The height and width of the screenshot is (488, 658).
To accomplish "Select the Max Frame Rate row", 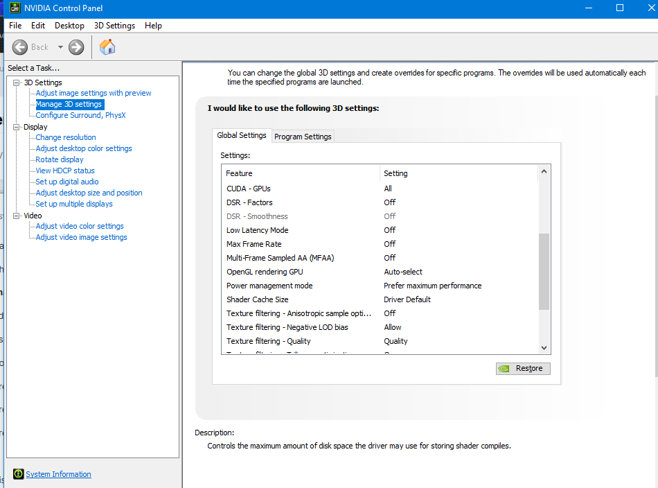I will pos(380,244).
